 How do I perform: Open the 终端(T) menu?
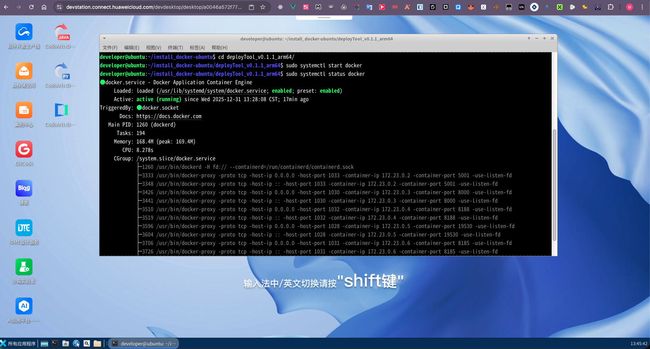coord(175,48)
